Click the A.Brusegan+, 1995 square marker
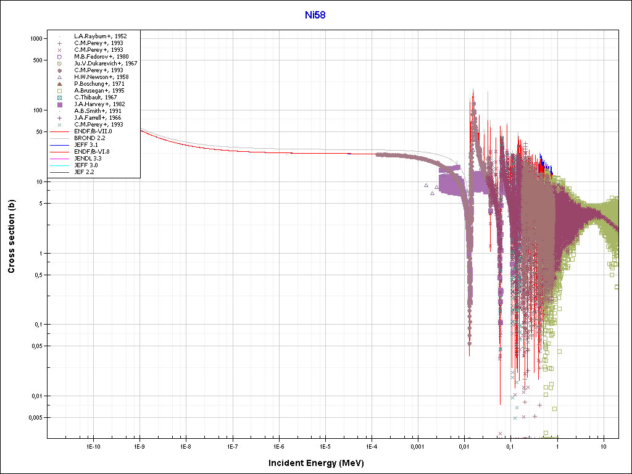The image size is (632, 474). pyautogui.click(x=59, y=91)
